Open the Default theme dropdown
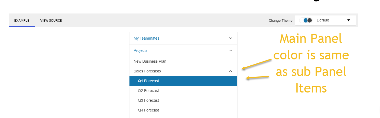The height and width of the screenshot is (118, 380). click(325, 20)
